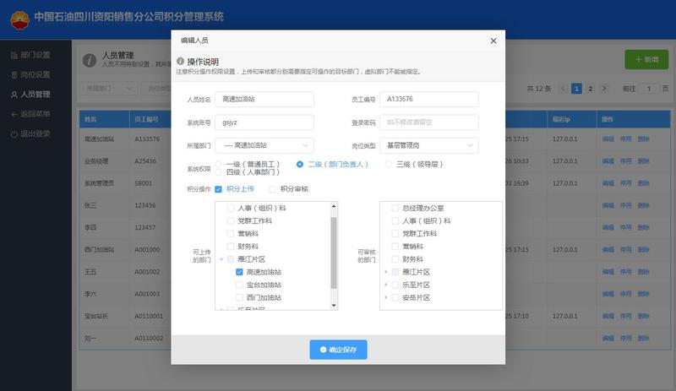Click the 人员管理 page info icon

(x=90, y=60)
